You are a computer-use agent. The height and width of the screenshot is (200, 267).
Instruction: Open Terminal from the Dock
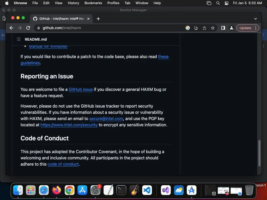click(121, 190)
